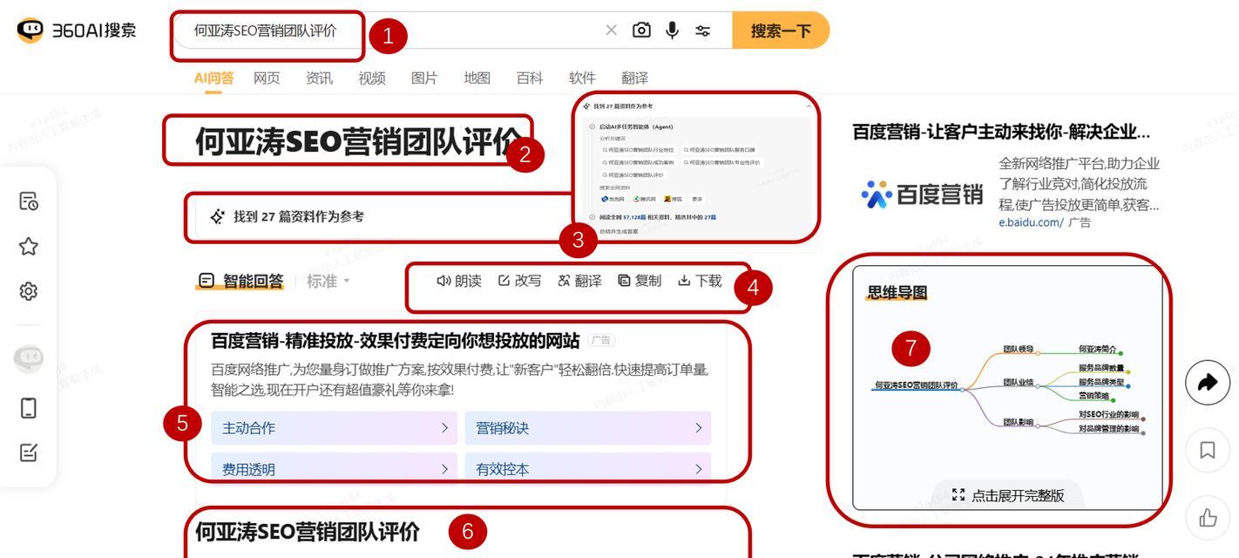The image size is (1239, 558).
Task: Click 主动合作 ad button
Action: [334, 428]
